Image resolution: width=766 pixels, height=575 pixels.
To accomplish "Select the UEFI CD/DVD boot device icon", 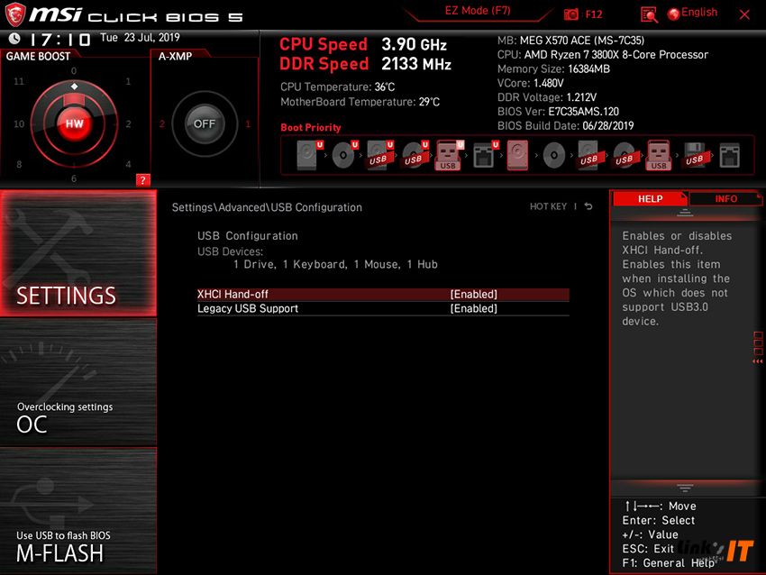I will point(344,155).
